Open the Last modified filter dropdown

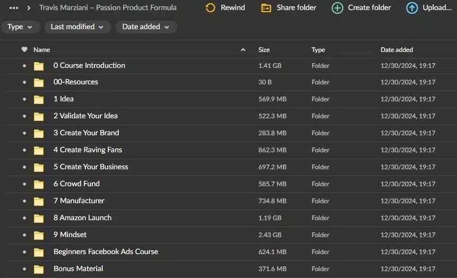(x=77, y=27)
